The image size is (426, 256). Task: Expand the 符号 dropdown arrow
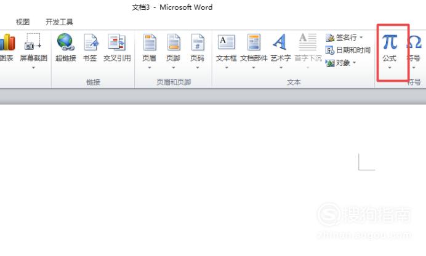(x=414, y=68)
